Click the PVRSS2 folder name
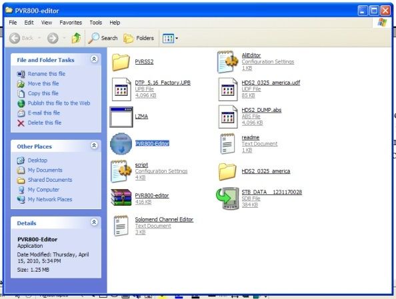The width and height of the screenshot is (396, 299). tap(144, 62)
